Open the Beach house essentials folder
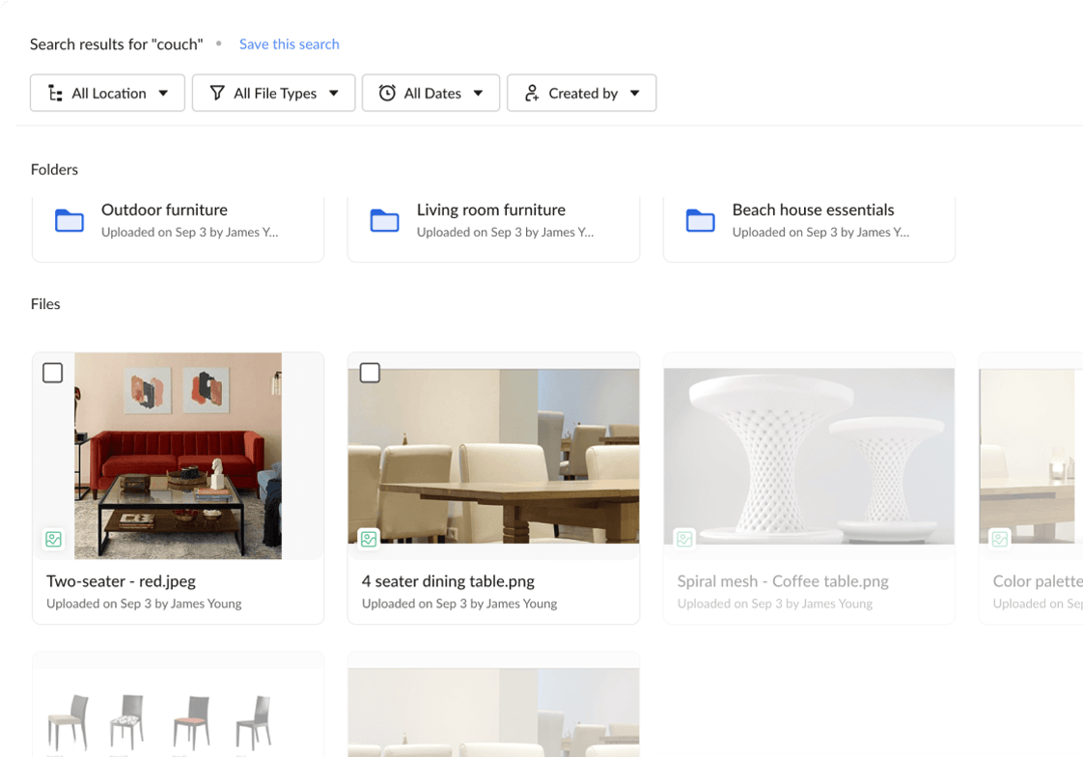Image resolution: width=1083 pixels, height=757 pixels. 813,210
